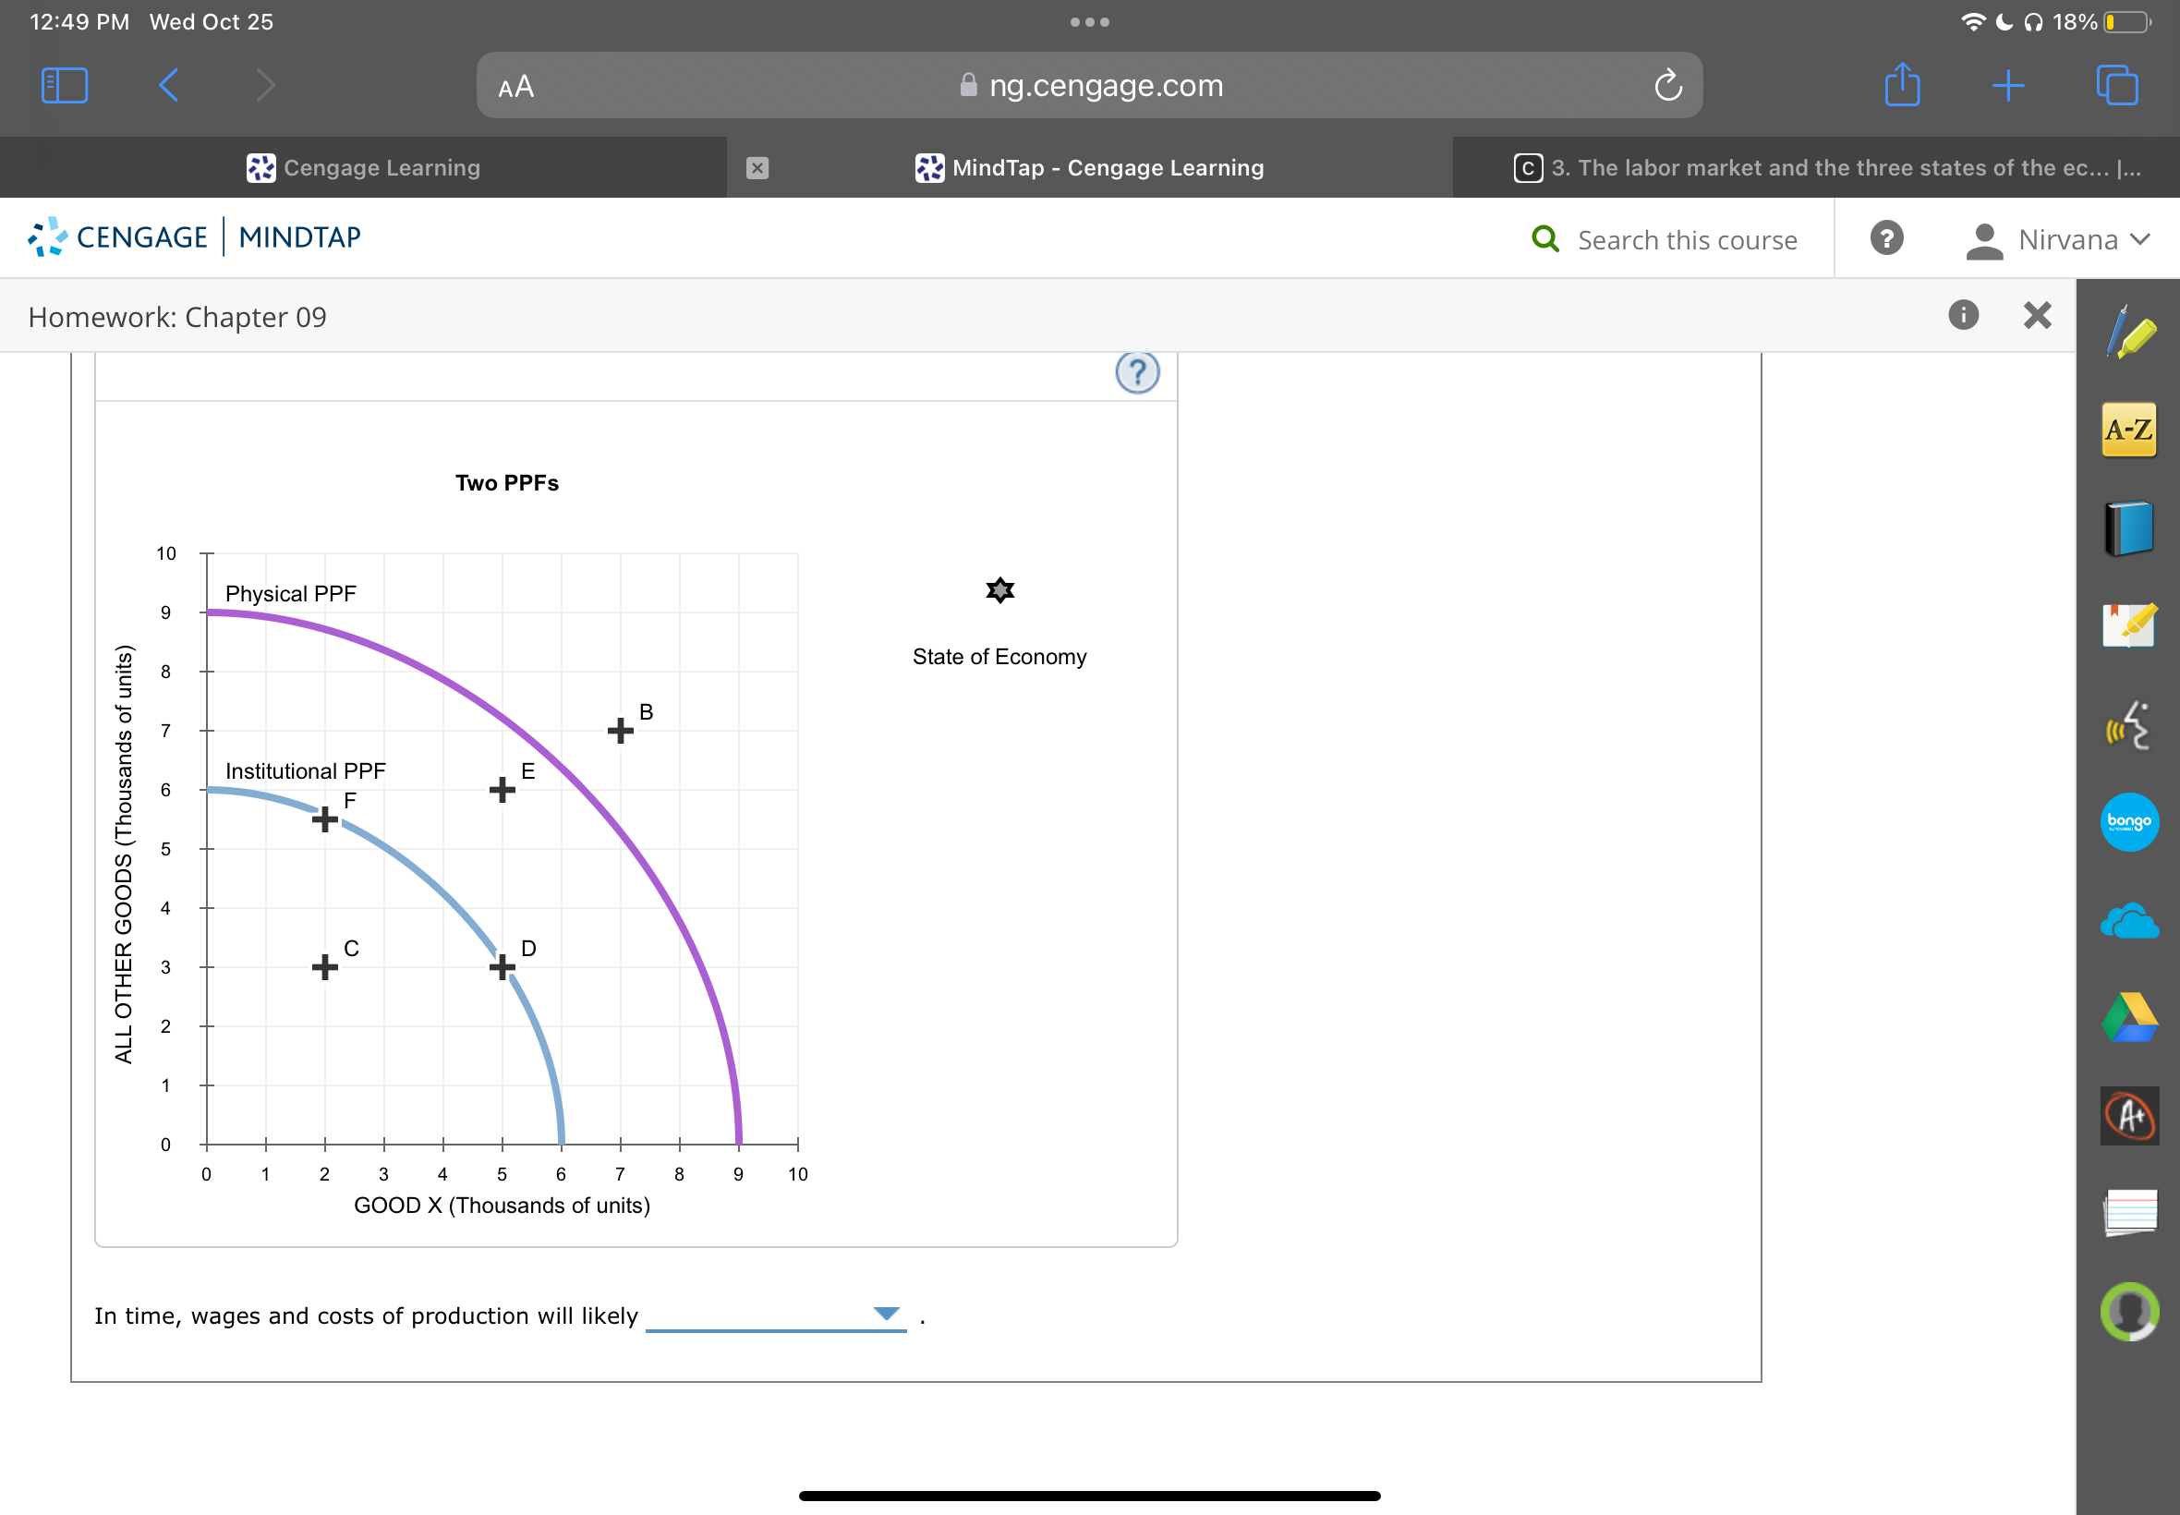Click the State of Economy star marker

pos(999,590)
